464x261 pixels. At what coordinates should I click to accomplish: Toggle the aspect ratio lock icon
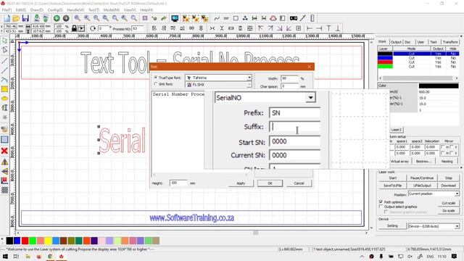click(x=74, y=28)
